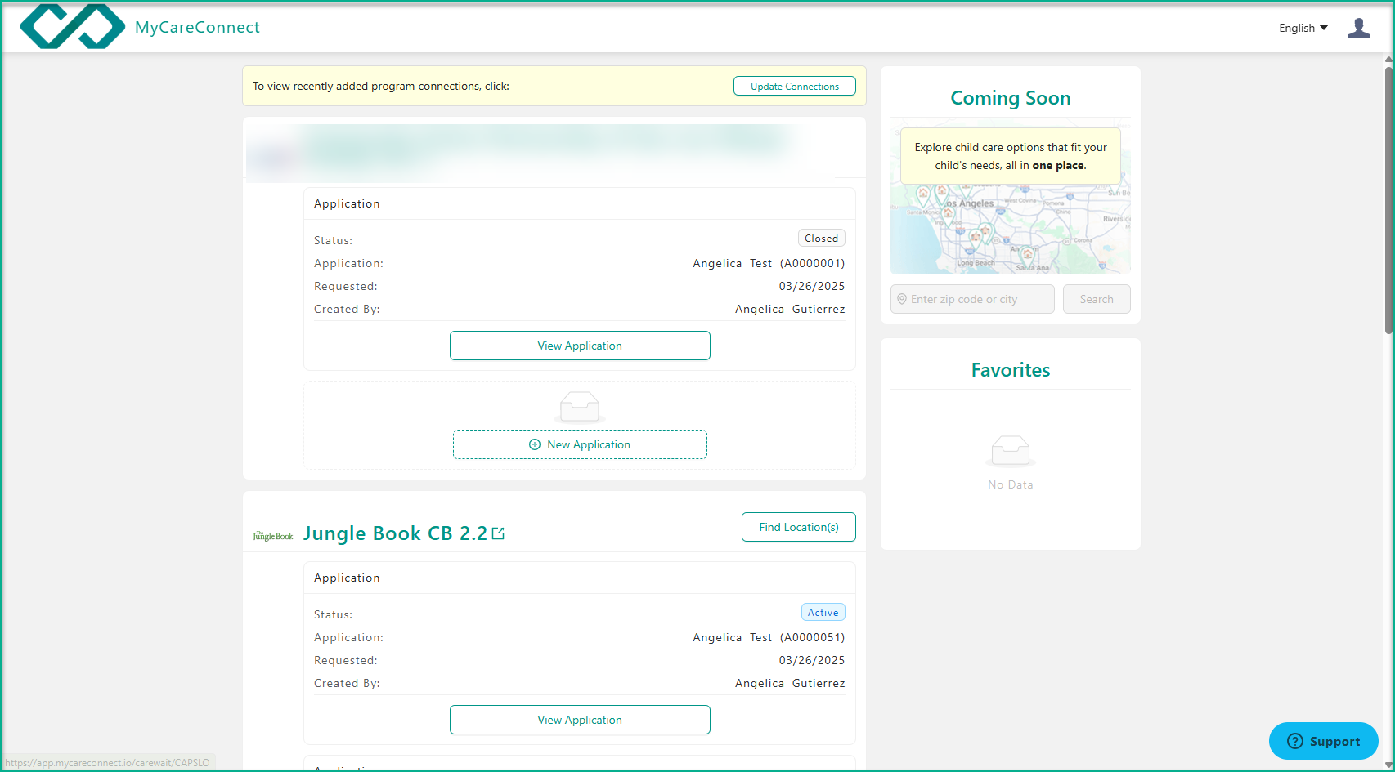Image resolution: width=1395 pixels, height=772 pixels.
Task: View application A0000051
Action: click(580, 720)
